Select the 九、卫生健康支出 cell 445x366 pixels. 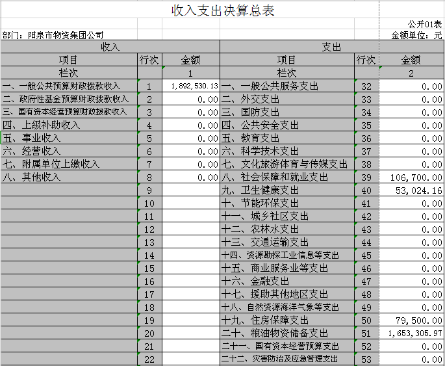click(x=286, y=190)
